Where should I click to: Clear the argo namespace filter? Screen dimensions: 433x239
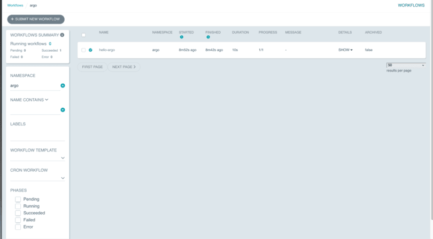coord(63,86)
